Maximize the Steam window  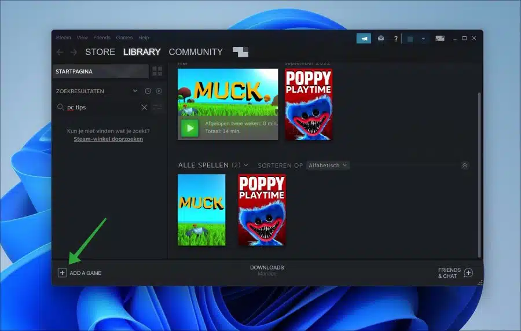pos(464,38)
